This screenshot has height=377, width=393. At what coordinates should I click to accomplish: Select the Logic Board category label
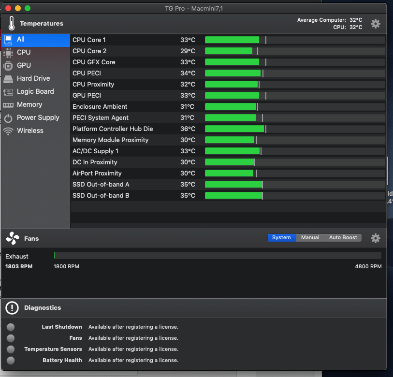click(x=36, y=91)
